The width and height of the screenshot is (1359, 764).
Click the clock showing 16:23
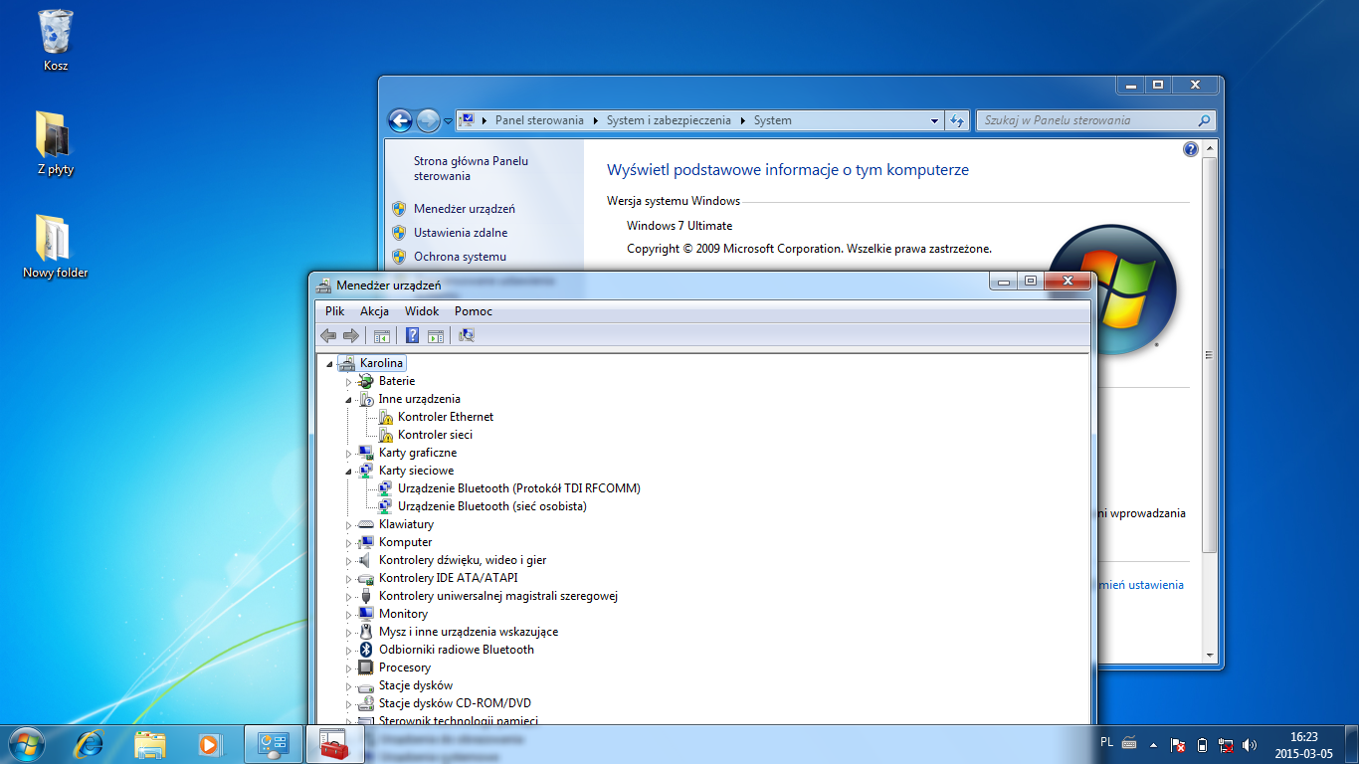point(1303,737)
